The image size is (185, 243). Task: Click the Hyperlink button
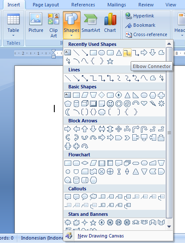point(140,16)
